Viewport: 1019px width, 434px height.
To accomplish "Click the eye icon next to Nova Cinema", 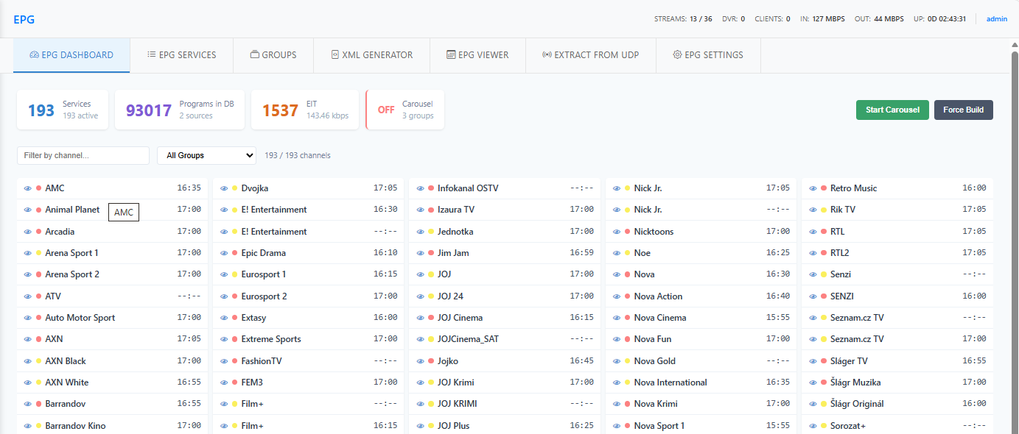I will [617, 318].
